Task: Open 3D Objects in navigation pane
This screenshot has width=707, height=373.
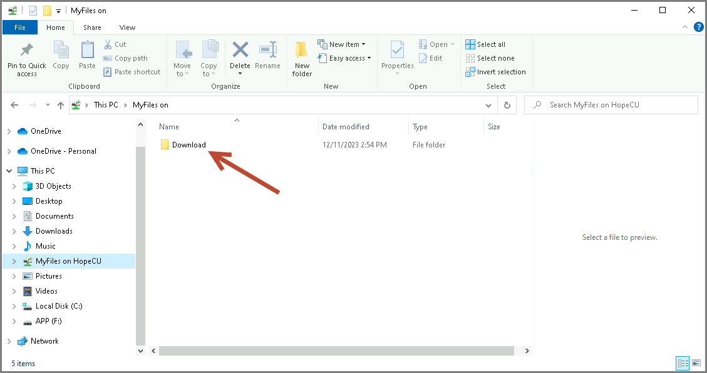Action: tap(53, 186)
